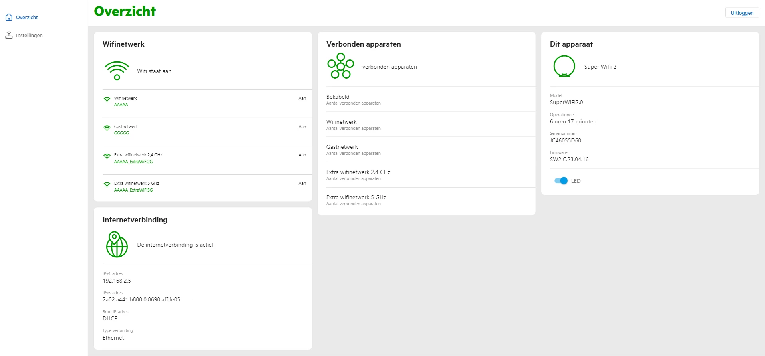Click wifi icon for Extra wifinetwerk 5 GHz

point(107,185)
